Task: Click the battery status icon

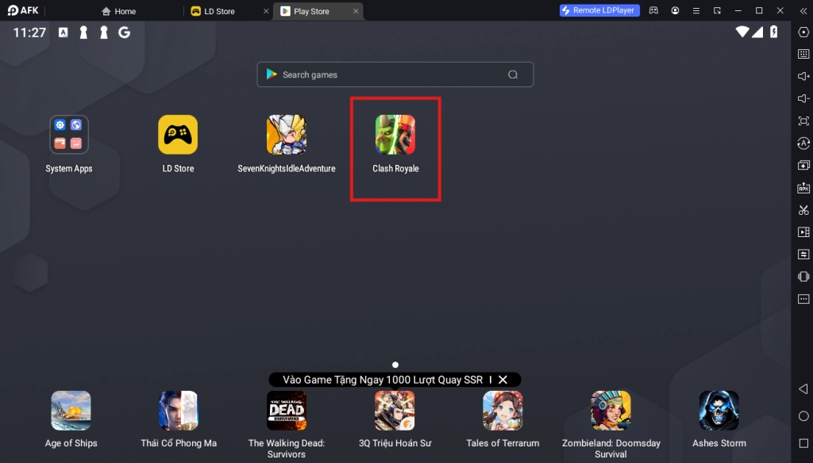Action: click(x=773, y=32)
